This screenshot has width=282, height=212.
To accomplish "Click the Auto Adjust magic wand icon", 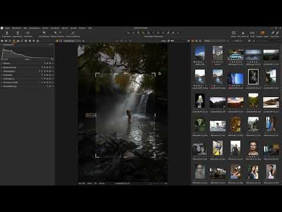I will click(73, 33).
